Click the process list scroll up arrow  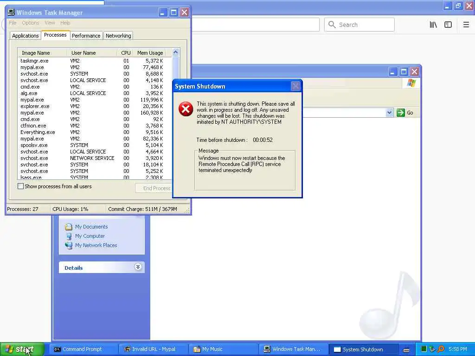(x=175, y=52)
